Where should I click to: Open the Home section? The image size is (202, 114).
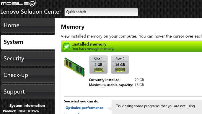coord(27,25)
